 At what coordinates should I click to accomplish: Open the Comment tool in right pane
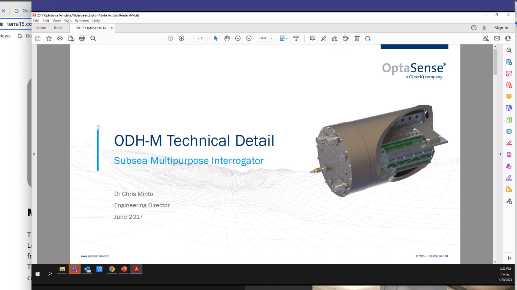(x=509, y=97)
